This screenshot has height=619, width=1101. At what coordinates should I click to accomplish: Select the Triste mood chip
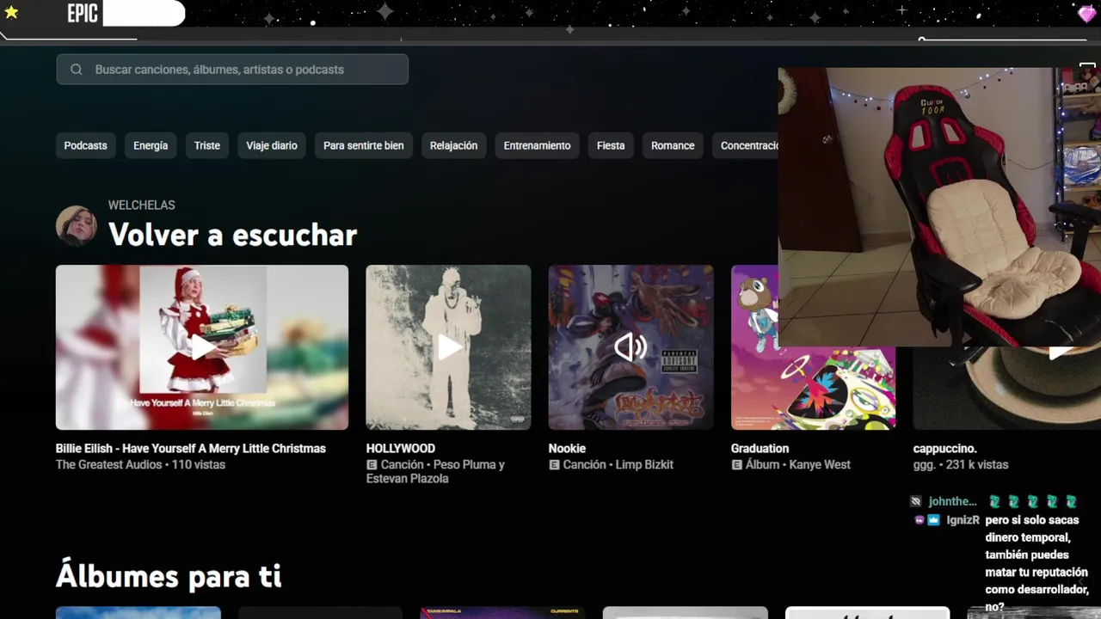207,145
